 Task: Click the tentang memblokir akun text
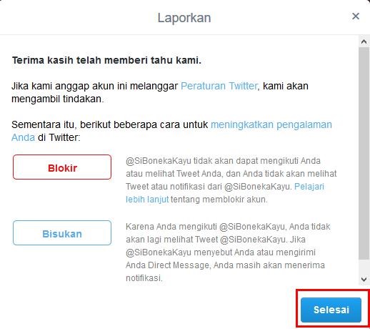[219, 200]
